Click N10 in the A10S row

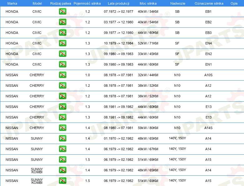(x=177, y=75)
